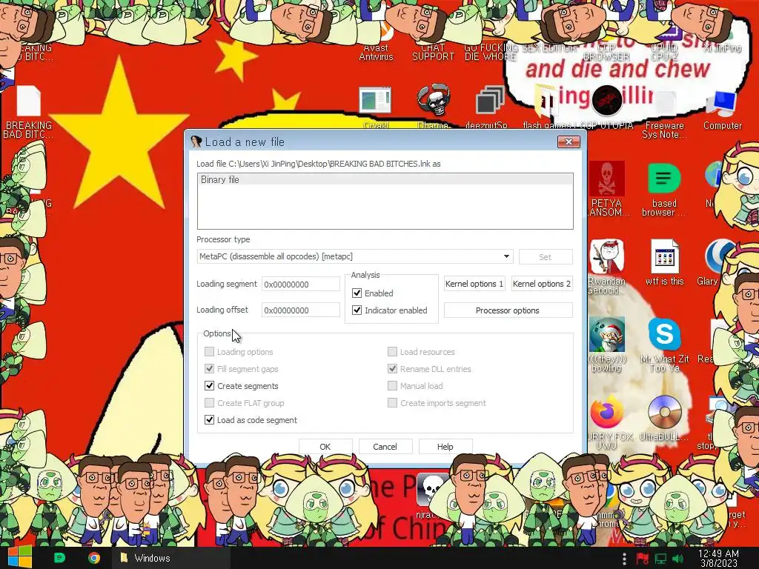Toggle the Manual load checkbox
Image resolution: width=759 pixels, height=569 pixels.
392,385
